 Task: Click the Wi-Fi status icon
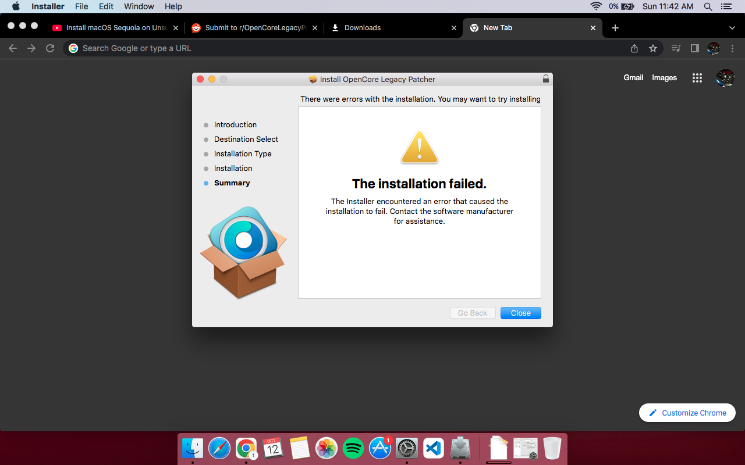click(596, 6)
